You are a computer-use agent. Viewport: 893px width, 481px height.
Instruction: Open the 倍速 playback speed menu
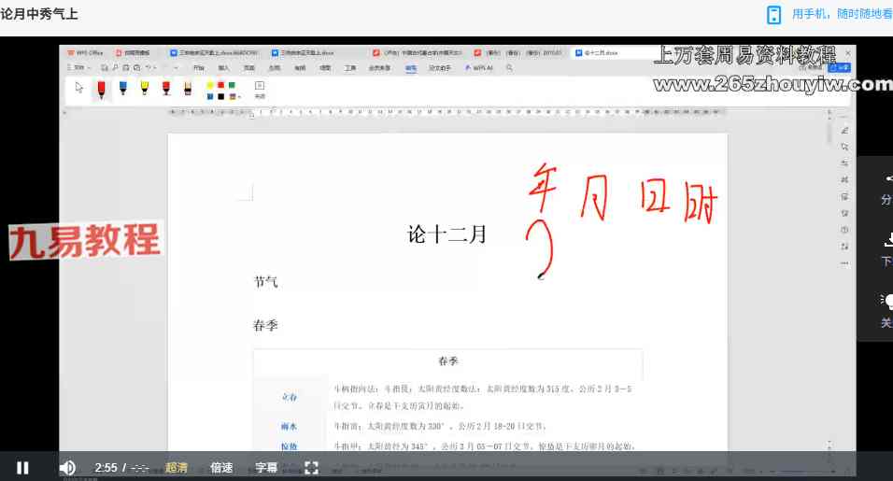coord(221,468)
